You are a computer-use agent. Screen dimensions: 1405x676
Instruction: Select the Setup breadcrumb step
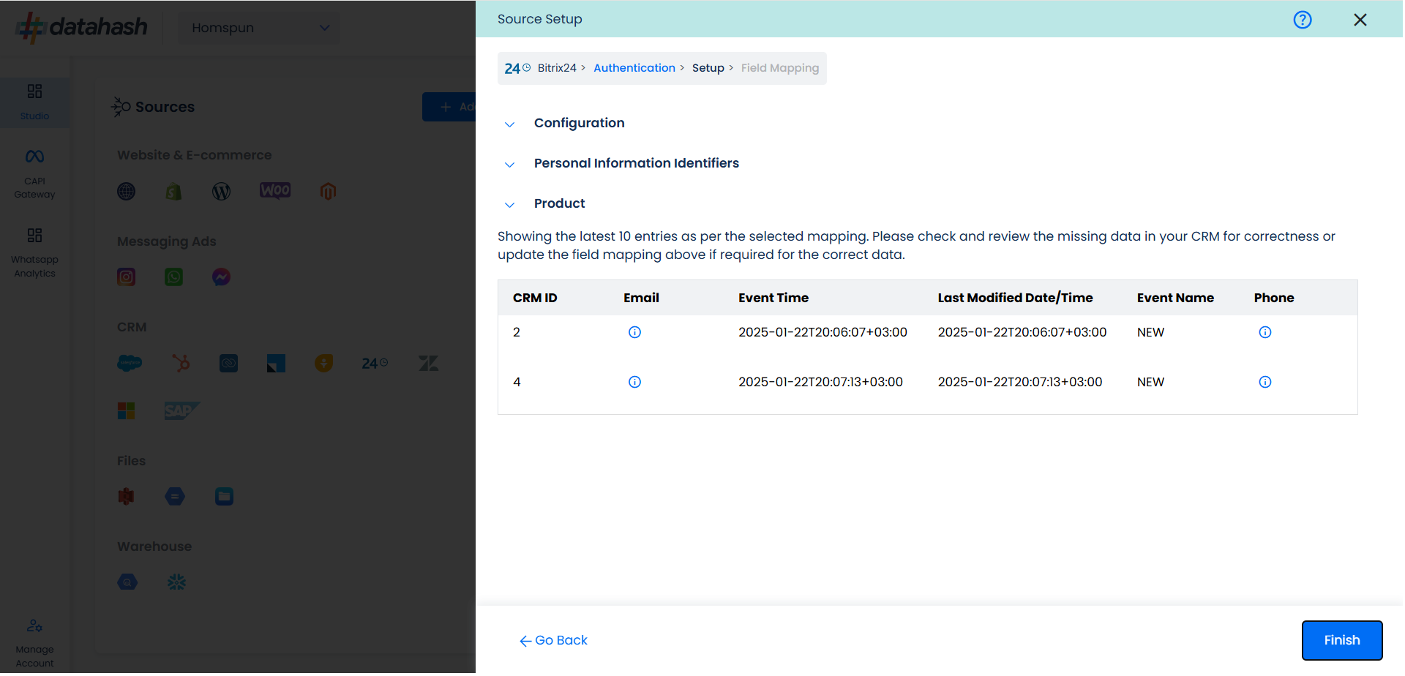[x=708, y=68]
